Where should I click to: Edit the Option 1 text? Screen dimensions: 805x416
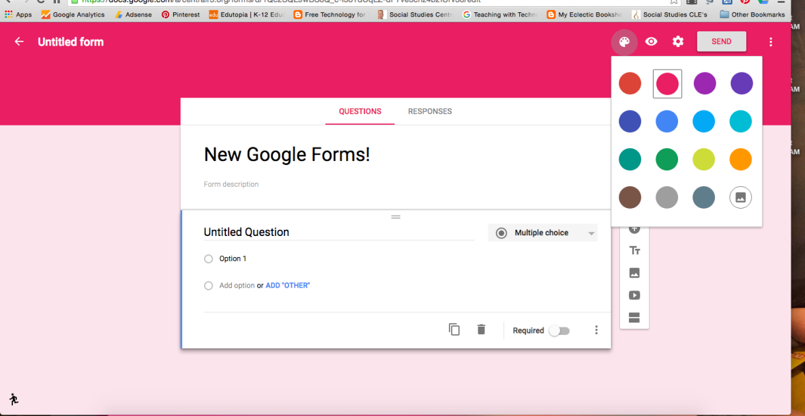tap(233, 259)
